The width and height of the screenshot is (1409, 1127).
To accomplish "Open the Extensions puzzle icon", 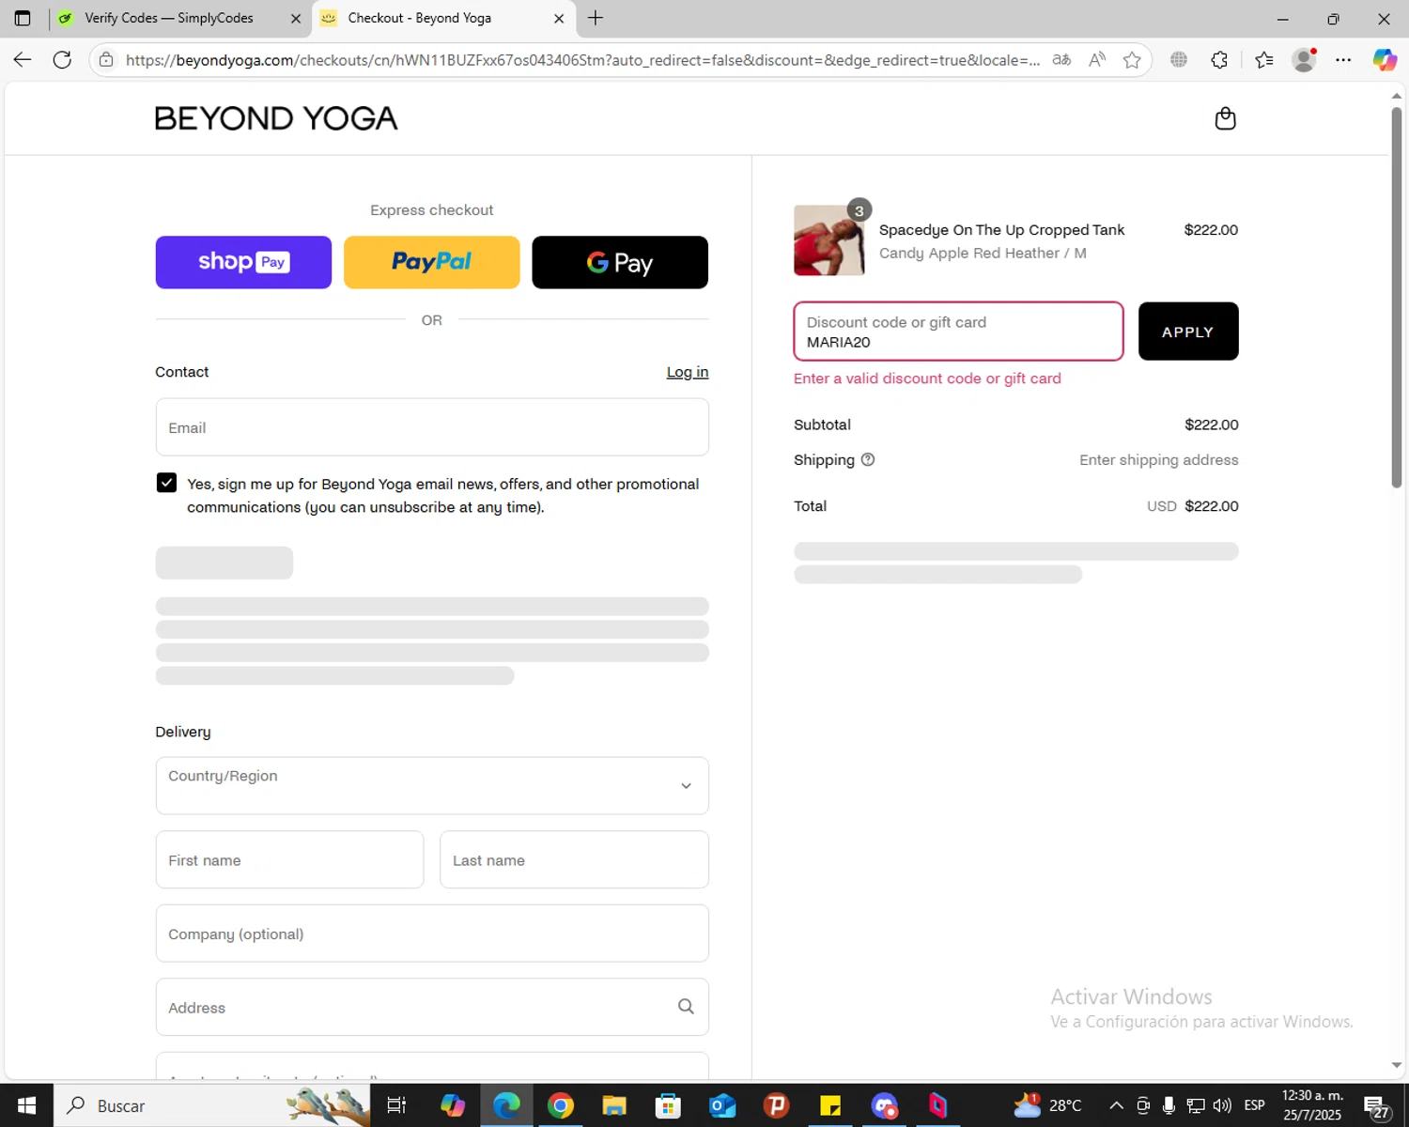I will pos(1219,60).
